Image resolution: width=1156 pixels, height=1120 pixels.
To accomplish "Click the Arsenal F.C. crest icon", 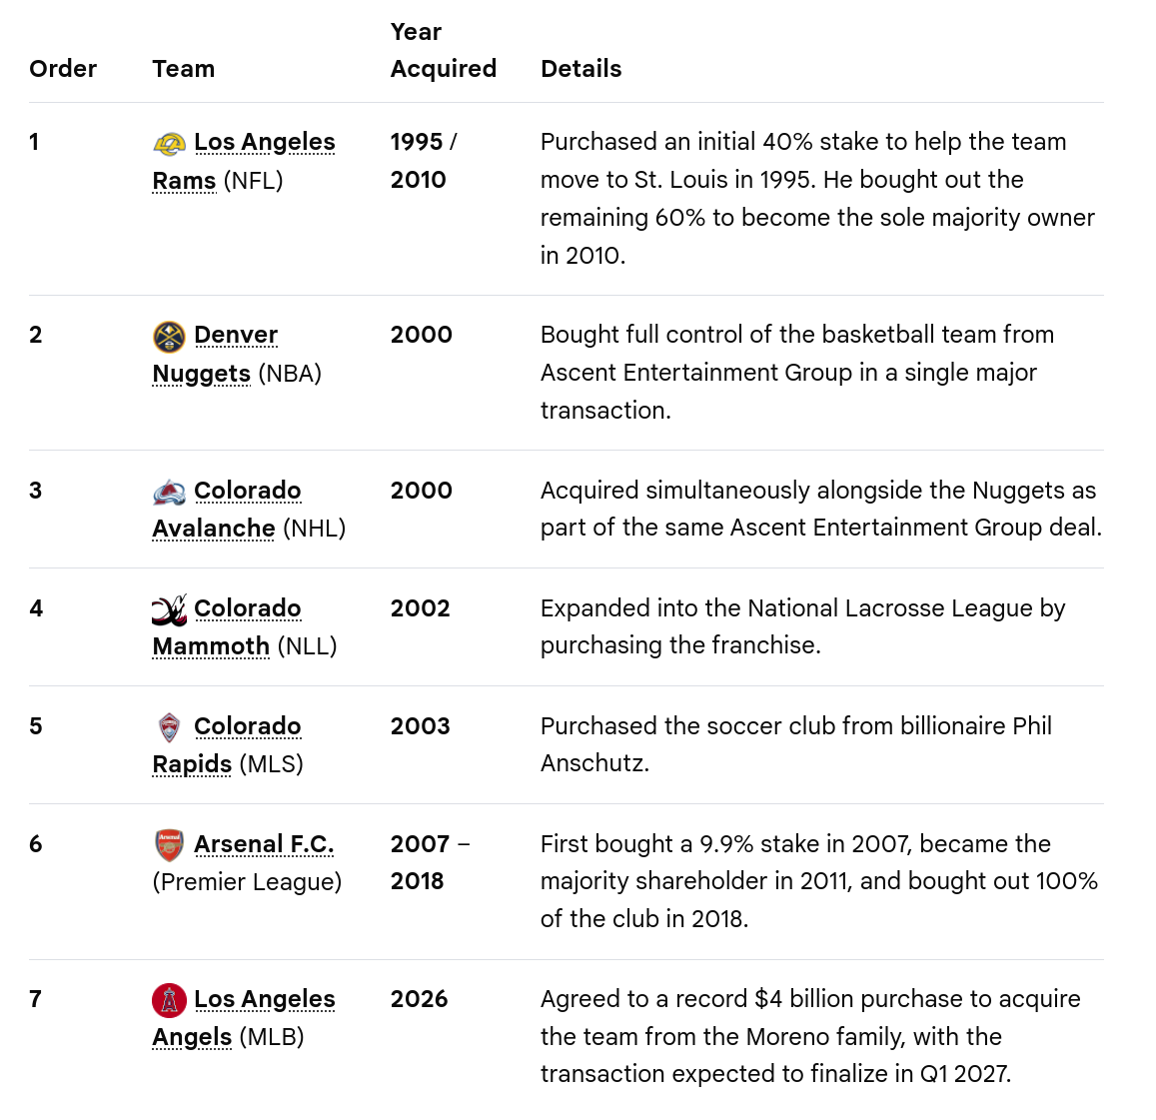I will click(169, 845).
